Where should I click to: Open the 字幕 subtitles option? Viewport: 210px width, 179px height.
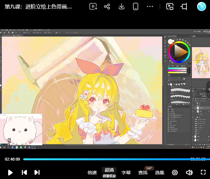[x=126, y=173]
